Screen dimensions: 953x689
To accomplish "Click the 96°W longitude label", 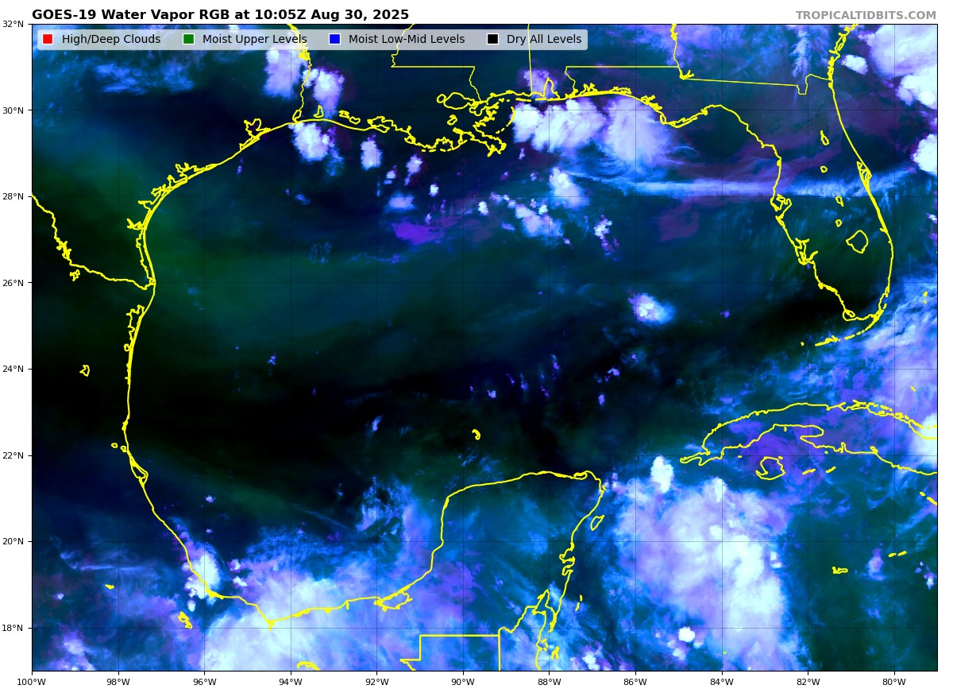I will click(204, 681).
